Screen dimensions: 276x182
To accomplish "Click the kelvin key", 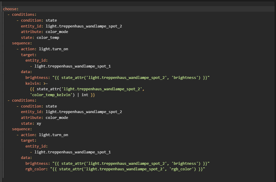I will (x=31, y=83).
